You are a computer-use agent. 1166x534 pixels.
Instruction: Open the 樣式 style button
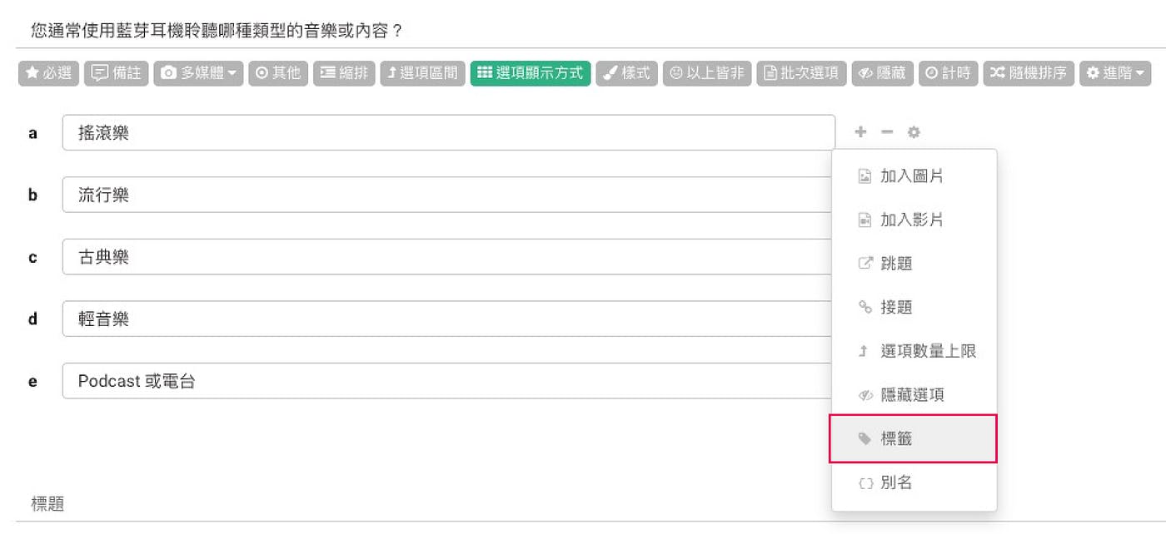[626, 73]
